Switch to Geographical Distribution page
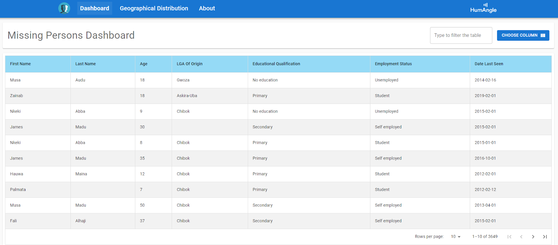The width and height of the screenshot is (558, 245). 154,8
